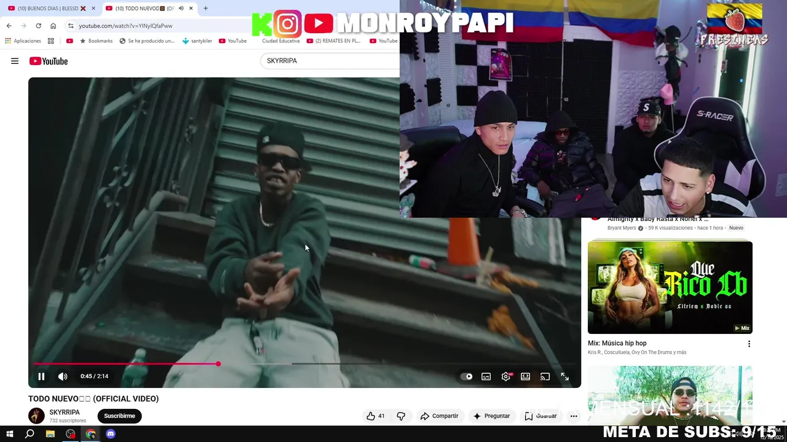This screenshot has width=787, height=442.
Task: Open options for Música hip hop mix
Action: tap(749, 344)
